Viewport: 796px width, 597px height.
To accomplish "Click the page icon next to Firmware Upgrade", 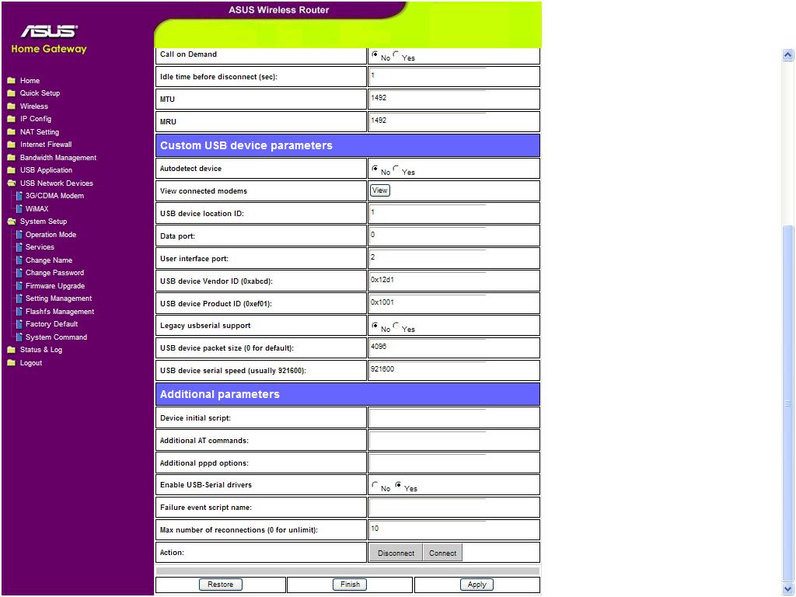I will tap(19, 286).
